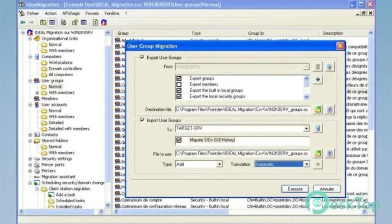Select Scheduled tasks folder in the tree

click(70, 200)
